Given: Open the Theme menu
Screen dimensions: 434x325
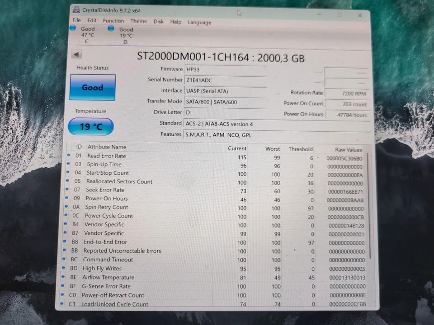Looking at the screenshot, I should (x=139, y=21).
